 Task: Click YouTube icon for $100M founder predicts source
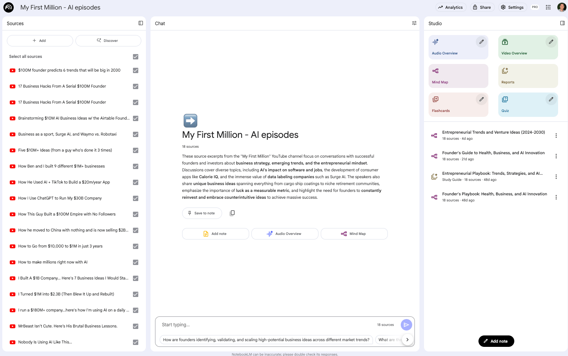click(x=13, y=70)
